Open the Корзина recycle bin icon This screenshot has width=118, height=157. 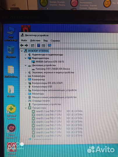pyautogui.click(x=11, y=52)
